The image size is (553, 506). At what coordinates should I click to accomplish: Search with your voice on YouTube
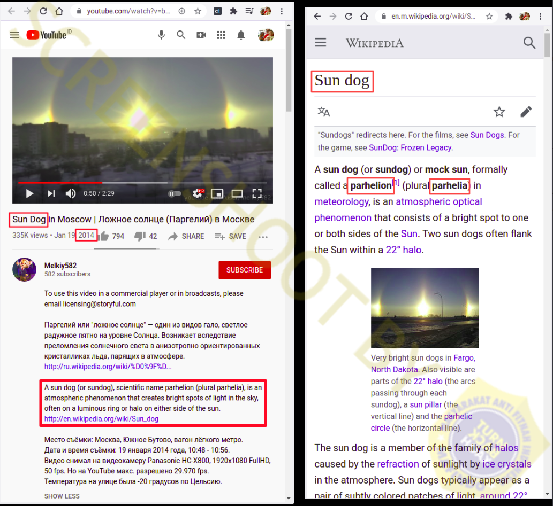click(161, 35)
